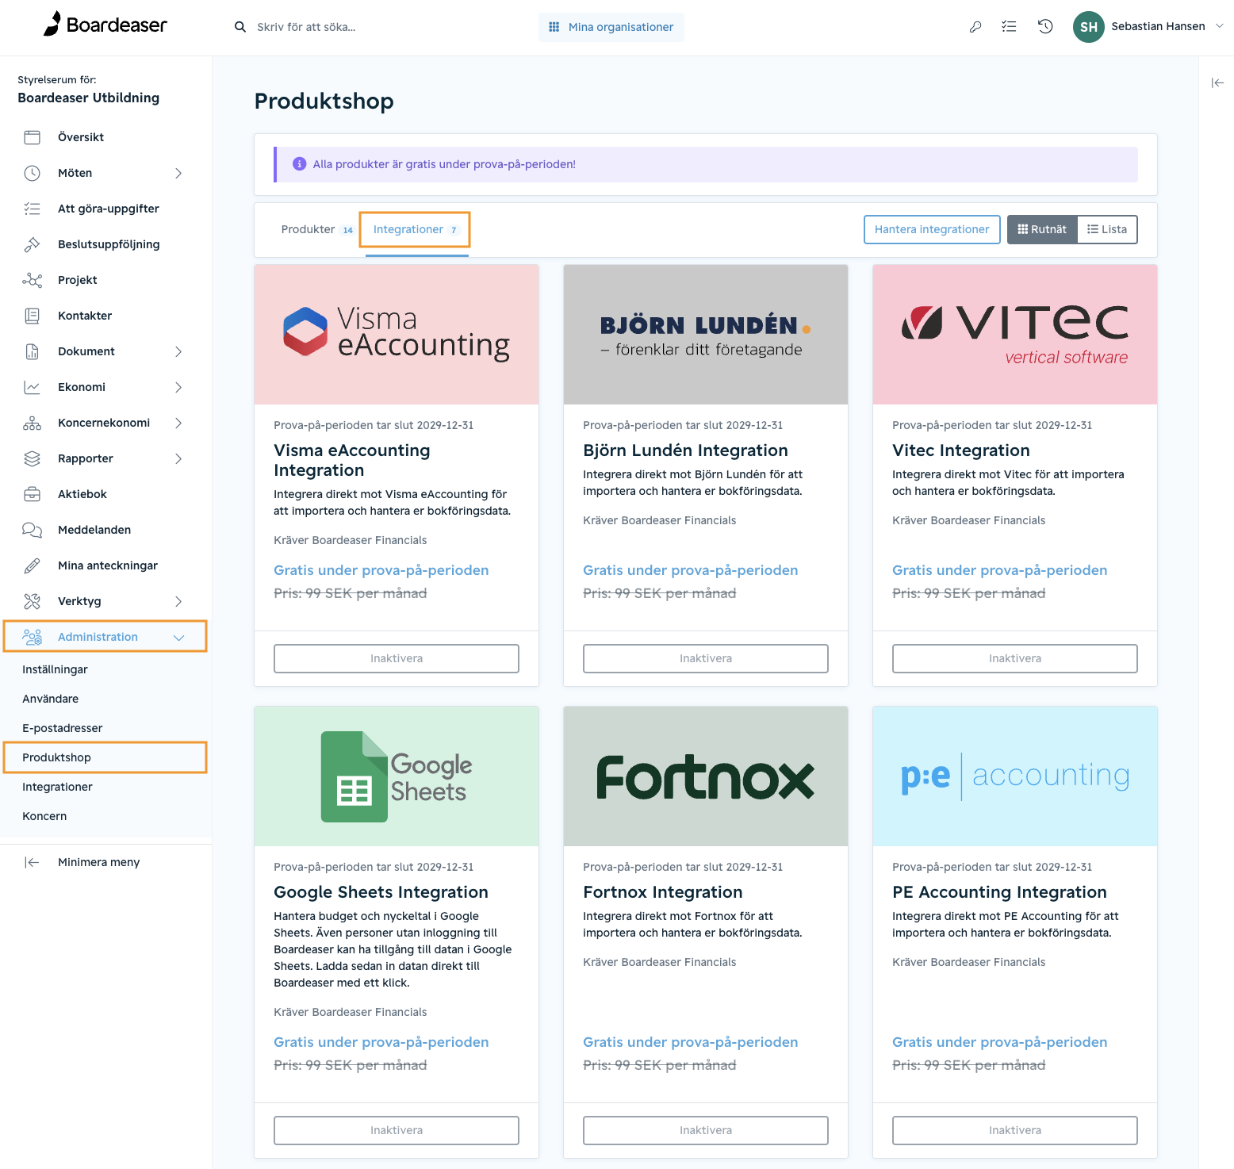
Task: Collapse right panel with arrow icon
Action: [1217, 82]
